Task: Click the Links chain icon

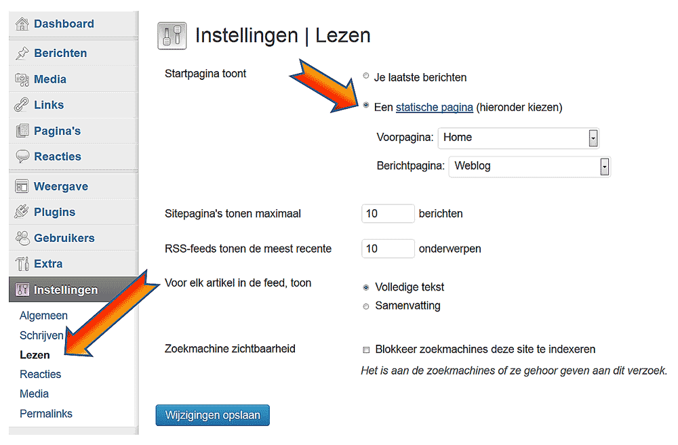Action: [22, 105]
